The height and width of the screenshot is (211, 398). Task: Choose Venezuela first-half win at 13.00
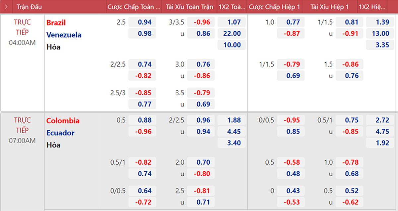click(x=380, y=33)
